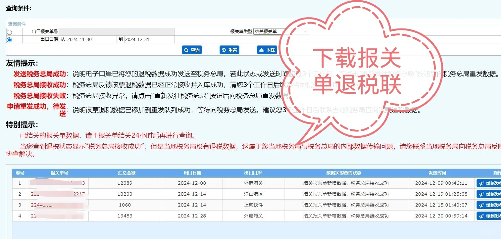Click the circular-arrow icon on the 重置 button
The image size is (501, 239).
pos(224,50)
